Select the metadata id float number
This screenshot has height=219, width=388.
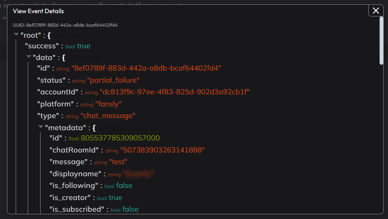120,138
